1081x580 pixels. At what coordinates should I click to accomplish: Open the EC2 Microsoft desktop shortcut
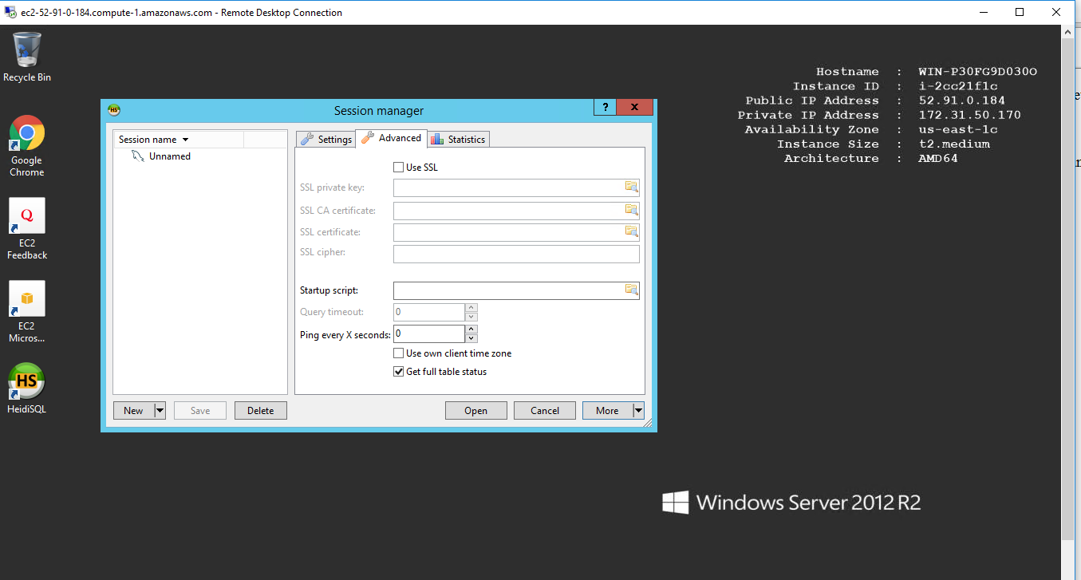pos(26,300)
